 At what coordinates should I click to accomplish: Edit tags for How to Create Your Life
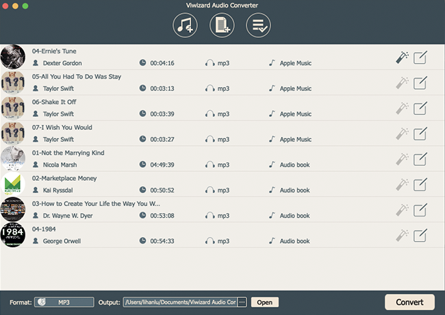420,210
